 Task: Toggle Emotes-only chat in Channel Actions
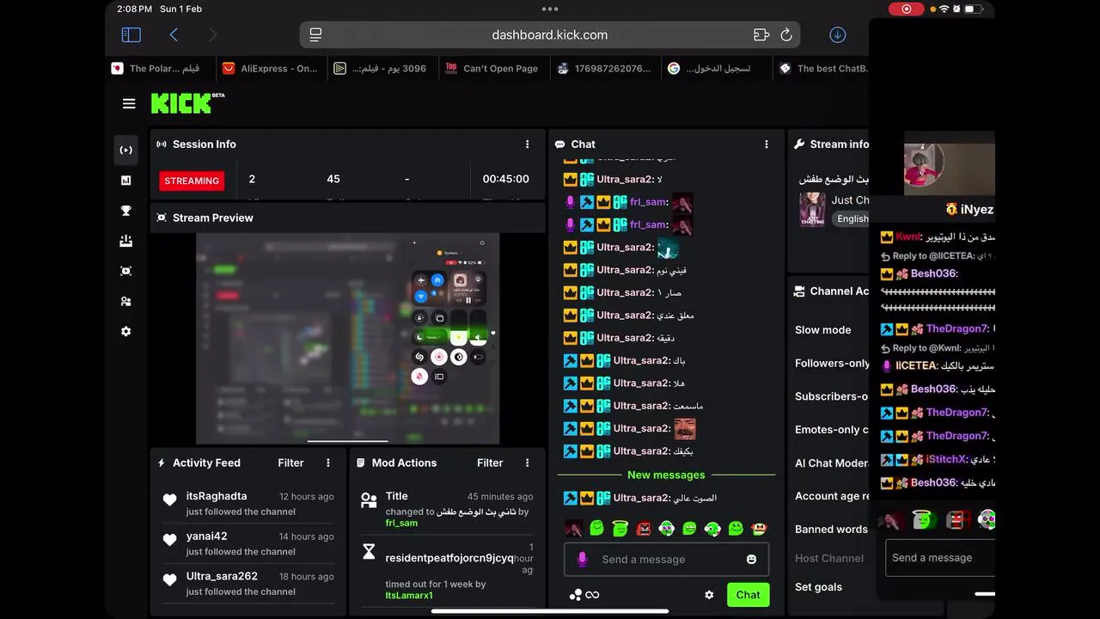[831, 430]
